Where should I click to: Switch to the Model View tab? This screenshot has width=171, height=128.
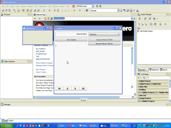(154, 70)
